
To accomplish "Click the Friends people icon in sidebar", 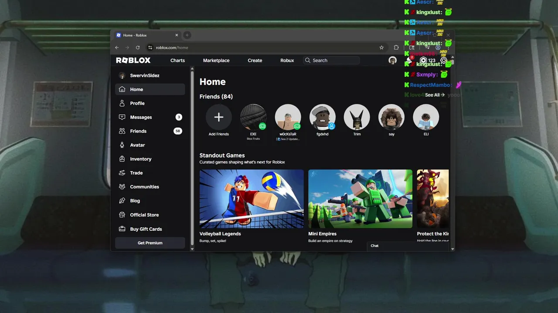I will pos(122,131).
